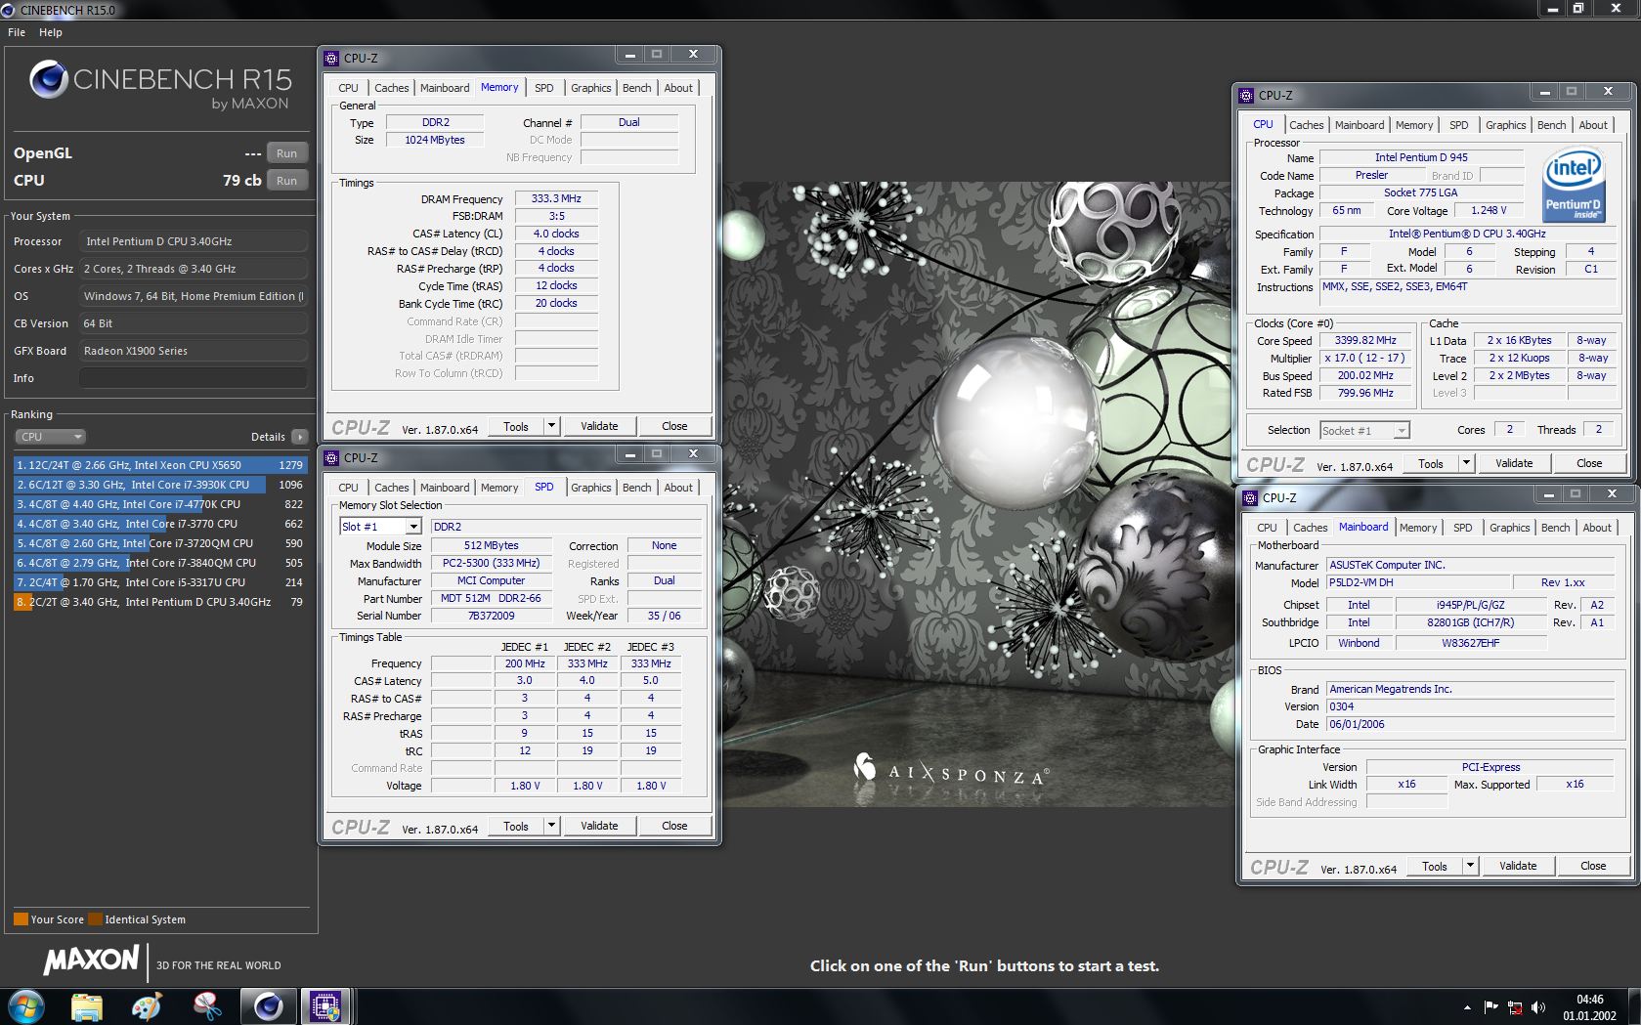Click Validate in Memory window
The image size is (1641, 1025).
(599, 426)
